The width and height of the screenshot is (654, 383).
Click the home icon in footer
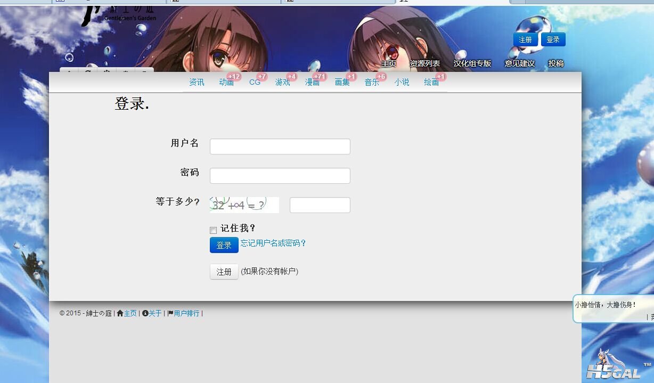120,313
